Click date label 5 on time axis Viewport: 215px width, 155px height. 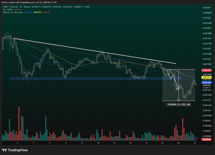coord(17,143)
